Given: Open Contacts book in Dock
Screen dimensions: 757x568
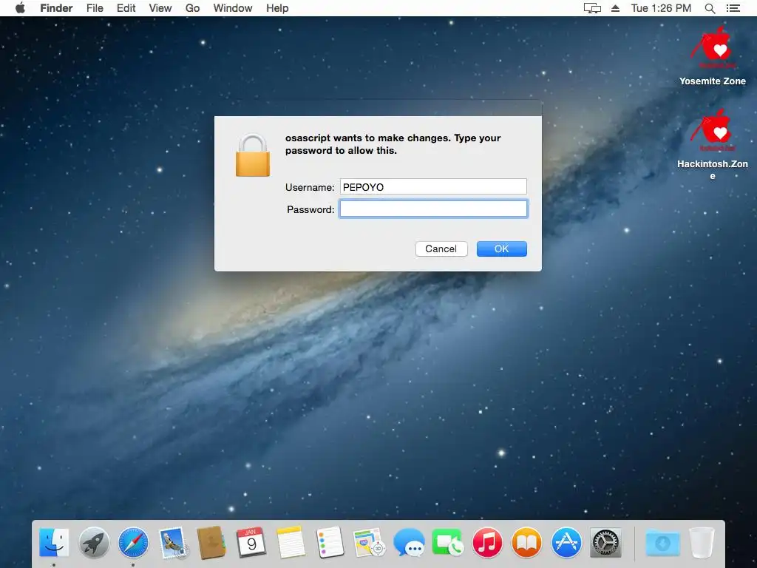Looking at the screenshot, I should [x=211, y=542].
